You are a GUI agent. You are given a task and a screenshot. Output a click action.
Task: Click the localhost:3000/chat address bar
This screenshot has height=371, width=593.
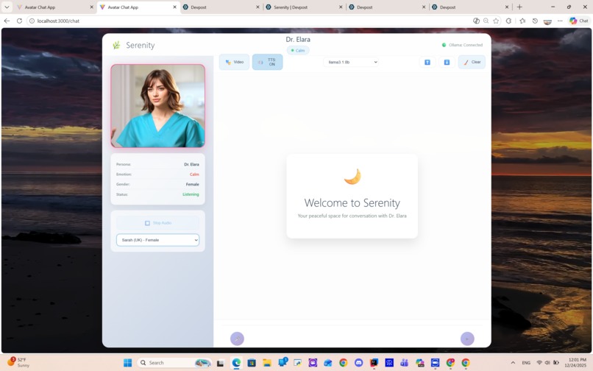pos(249,21)
